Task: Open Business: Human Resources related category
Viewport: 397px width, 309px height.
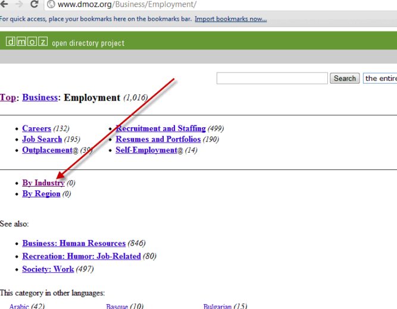Action: [74, 243]
